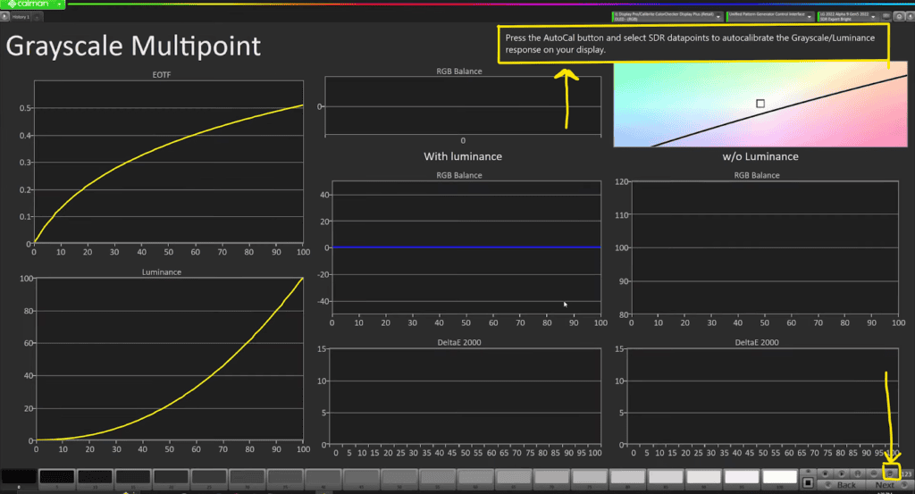Click small icon right of display dropdown
Screen dimensions: 915x494
[x=886, y=16]
